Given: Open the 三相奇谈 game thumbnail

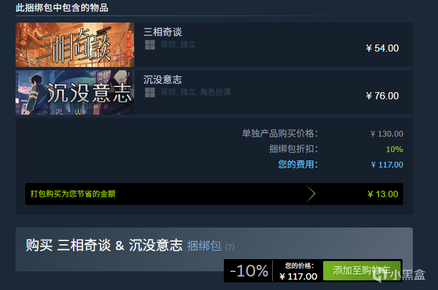Looking at the screenshot, I should (x=75, y=44).
